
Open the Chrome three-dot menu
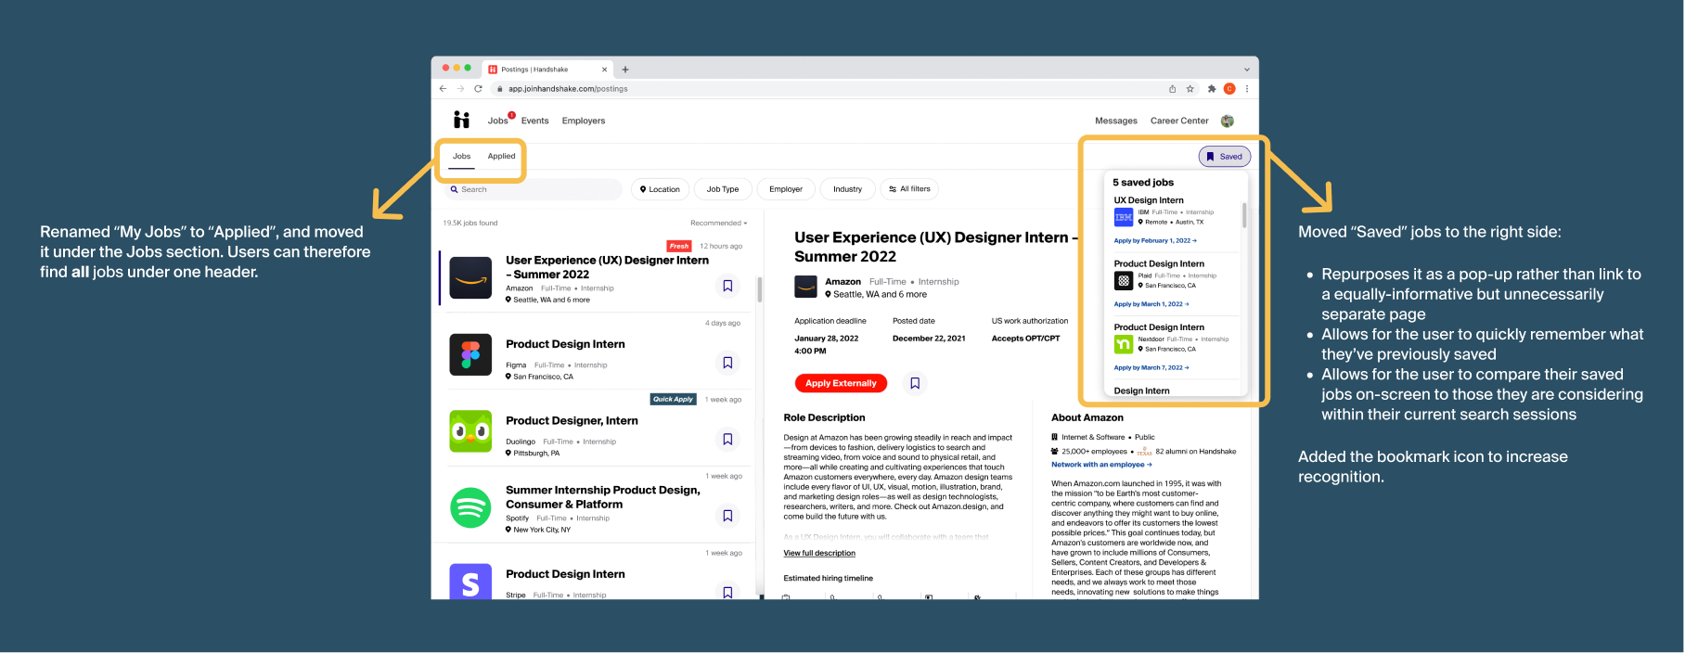(x=1247, y=89)
